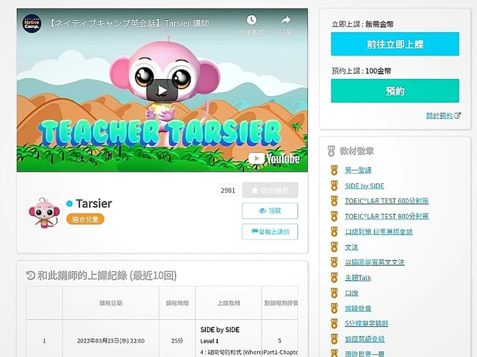Viewport: 477px width, 357px height.
Task: Click the history icon beside 和此講師的上課紀錄
Action: coord(30,276)
